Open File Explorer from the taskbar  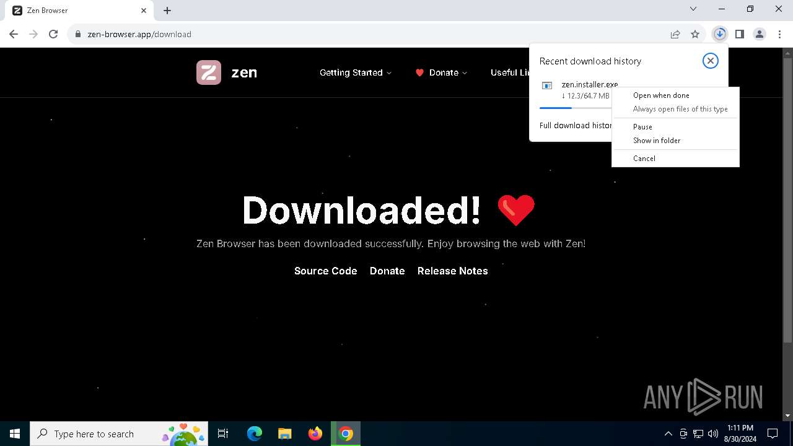pyautogui.click(x=285, y=434)
